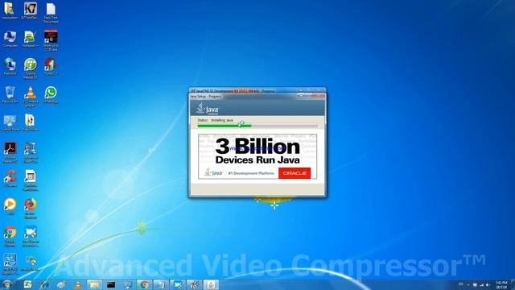
Task: Open the Windows Start menu
Action: tap(6, 284)
